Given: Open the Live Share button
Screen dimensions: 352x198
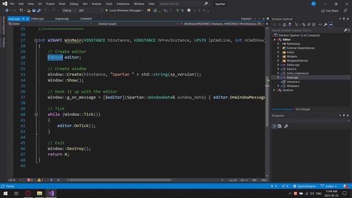Looking at the screenshot, I should (x=329, y=10).
